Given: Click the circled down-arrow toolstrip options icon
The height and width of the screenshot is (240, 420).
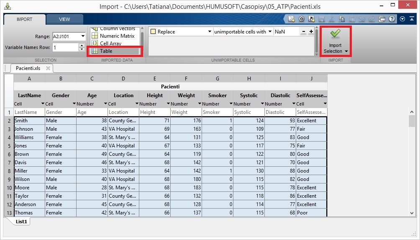Looking at the screenshot, I should point(402,19).
